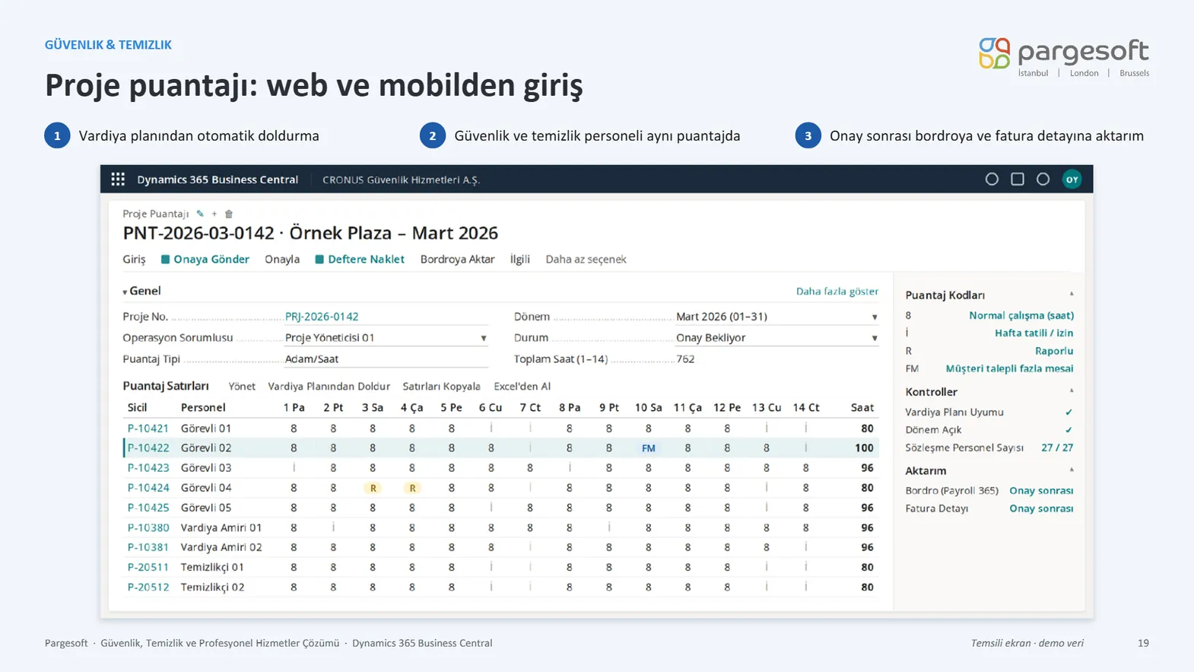Collapse the Aktarım panel

[1072, 470]
